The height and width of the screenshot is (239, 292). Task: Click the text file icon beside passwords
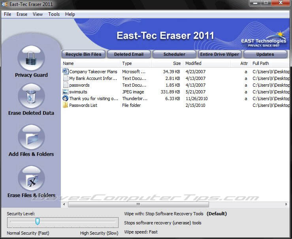(66, 85)
